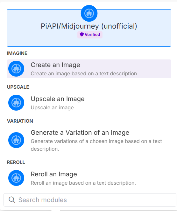Click the REROLL section heading
This screenshot has height=211, width=177.
point(16,162)
